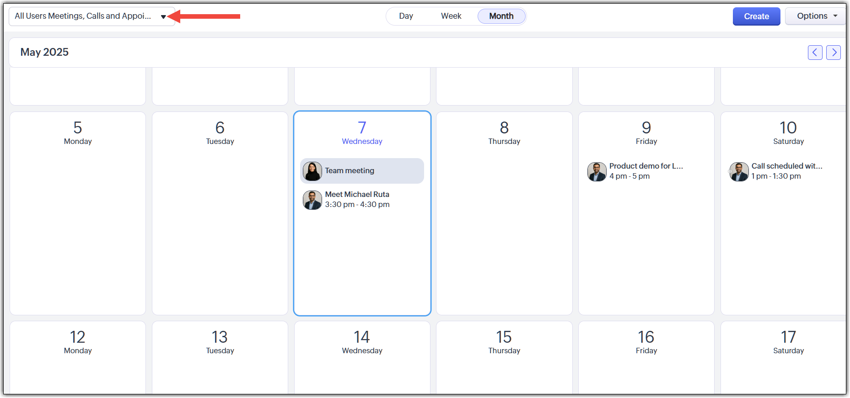
Task: Select Thursday 8 day cell
Action: pyautogui.click(x=504, y=213)
